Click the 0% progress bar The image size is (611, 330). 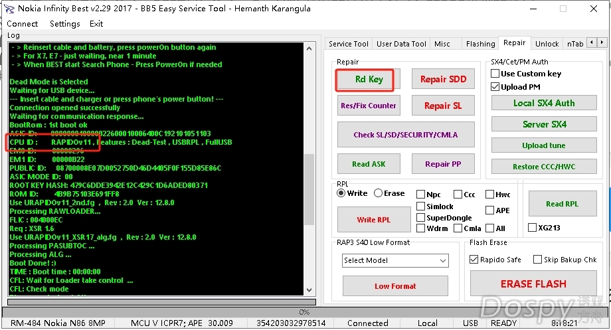pos(304,312)
